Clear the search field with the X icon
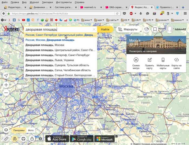Image resolution: width=189 pixels, height=145 pixels. coord(94,29)
